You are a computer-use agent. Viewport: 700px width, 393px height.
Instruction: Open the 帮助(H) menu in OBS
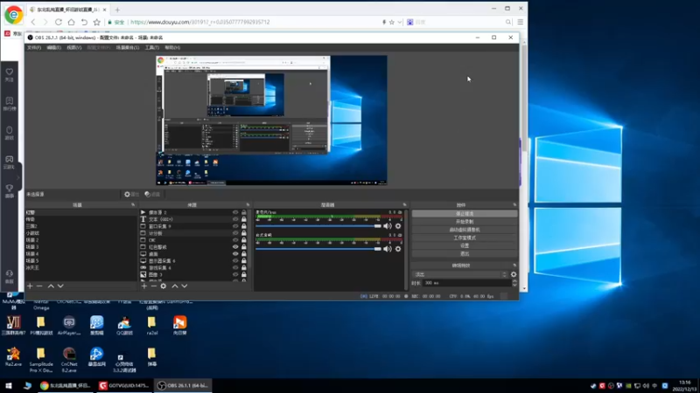(x=172, y=48)
